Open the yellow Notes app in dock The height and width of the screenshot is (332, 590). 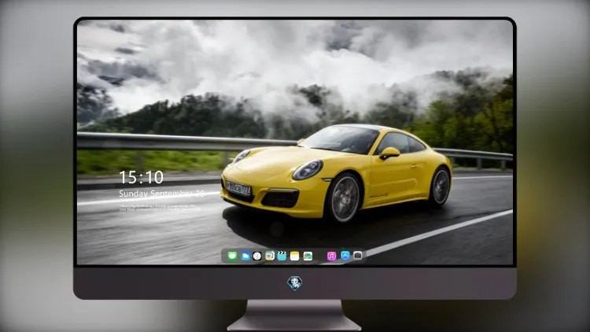[295, 256]
